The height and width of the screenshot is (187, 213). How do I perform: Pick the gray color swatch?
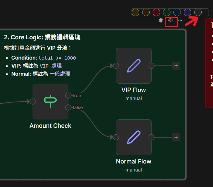(x=198, y=12)
